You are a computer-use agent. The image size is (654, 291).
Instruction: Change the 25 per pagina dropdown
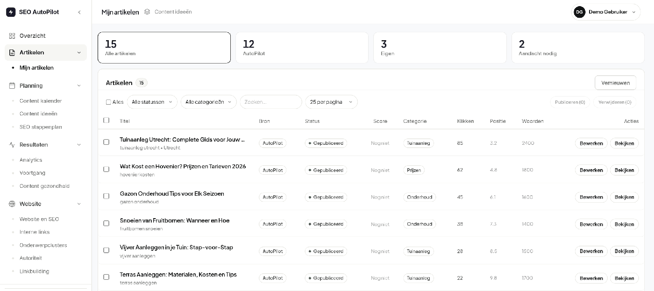[331, 102]
